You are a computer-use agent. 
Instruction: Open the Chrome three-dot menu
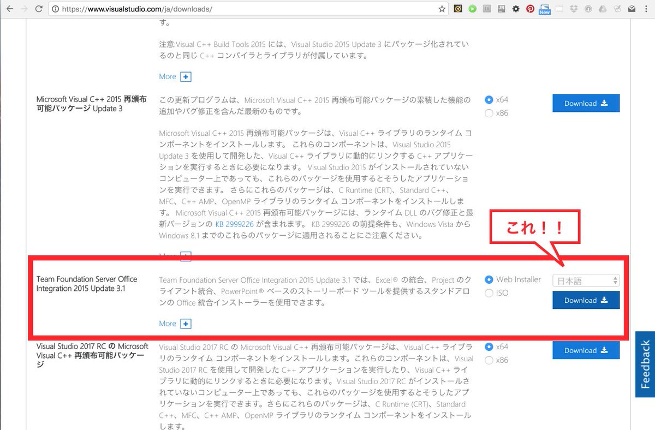coord(646,9)
